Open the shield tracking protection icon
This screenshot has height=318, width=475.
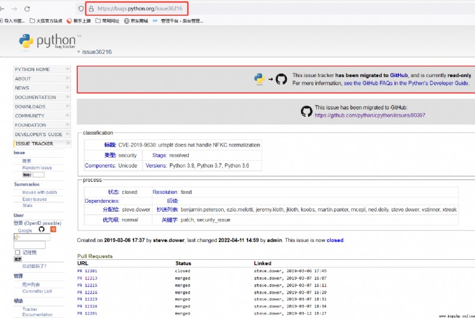(x=81, y=9)
